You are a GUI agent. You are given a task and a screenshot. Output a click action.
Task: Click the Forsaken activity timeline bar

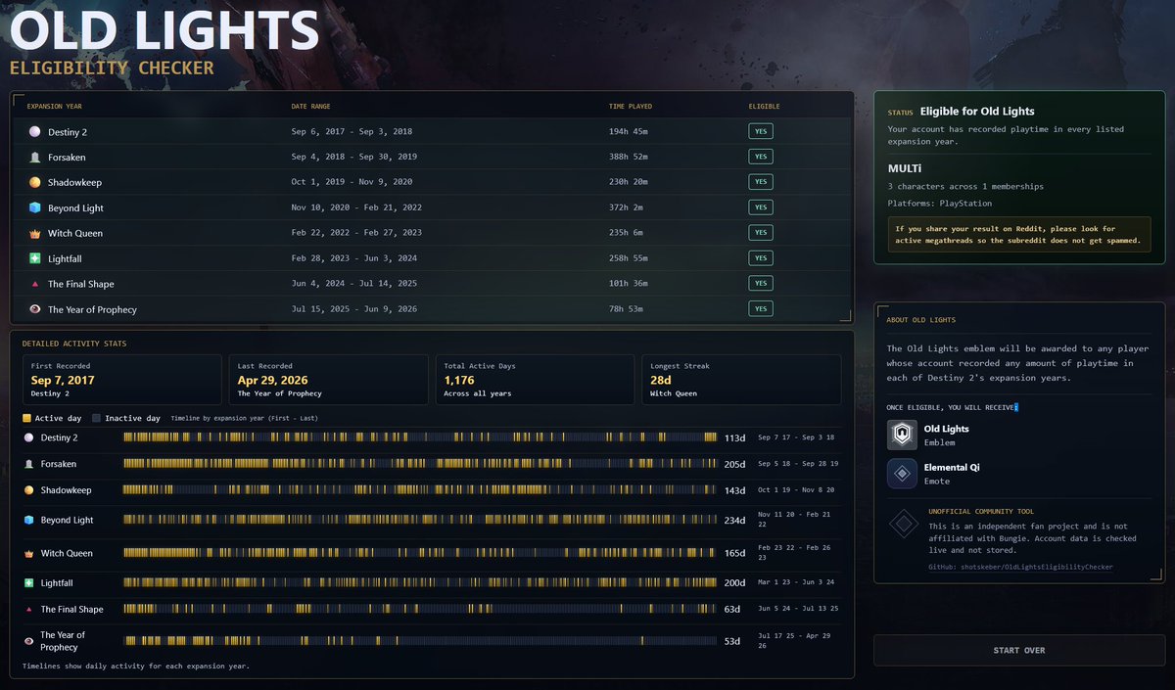tap(420, 464)
